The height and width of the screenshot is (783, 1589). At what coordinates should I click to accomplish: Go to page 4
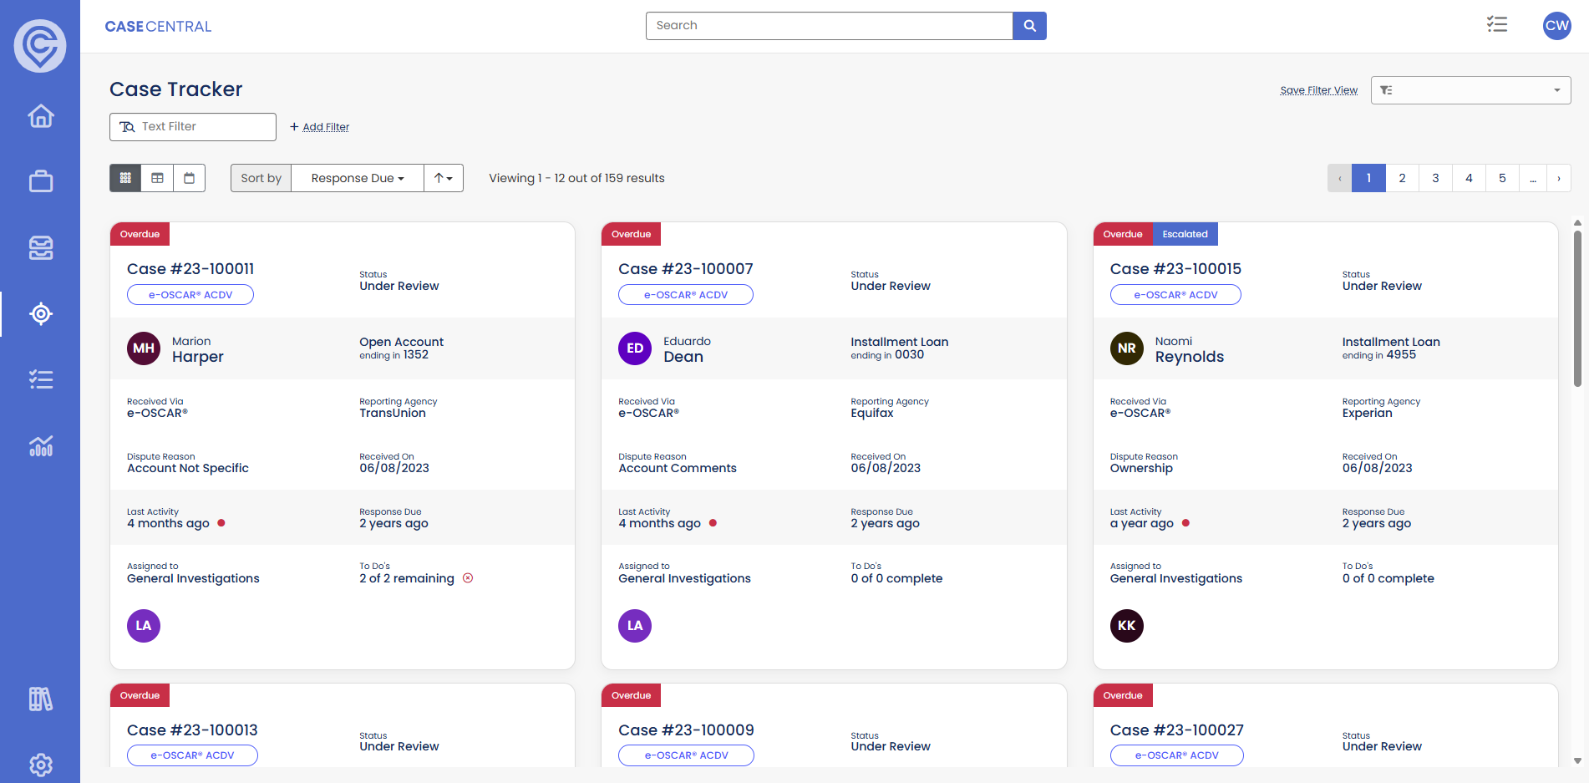[x=1469, y=178]
